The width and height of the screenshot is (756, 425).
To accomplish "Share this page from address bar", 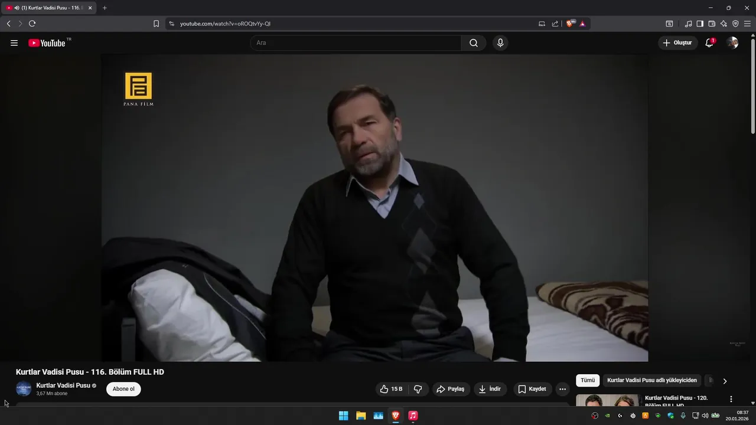I will (x=555, y=24).
